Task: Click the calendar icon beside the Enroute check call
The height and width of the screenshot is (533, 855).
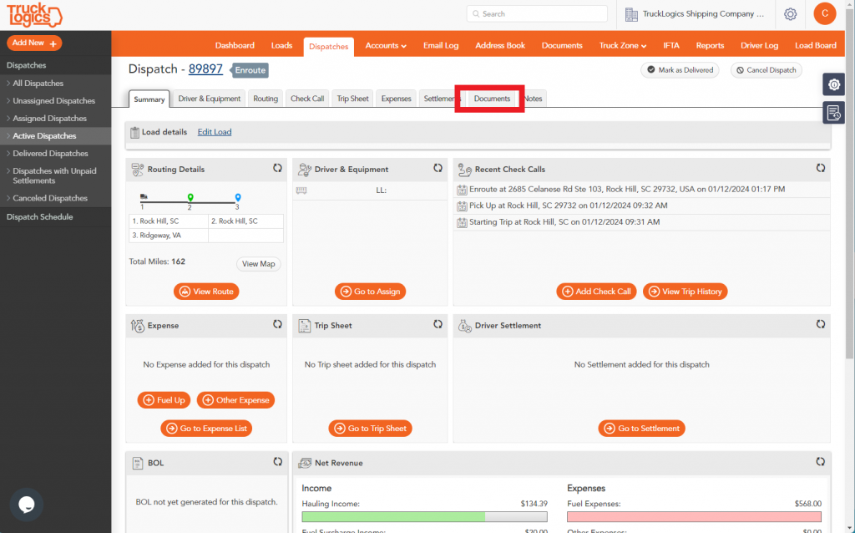Action: click(462, 190)
